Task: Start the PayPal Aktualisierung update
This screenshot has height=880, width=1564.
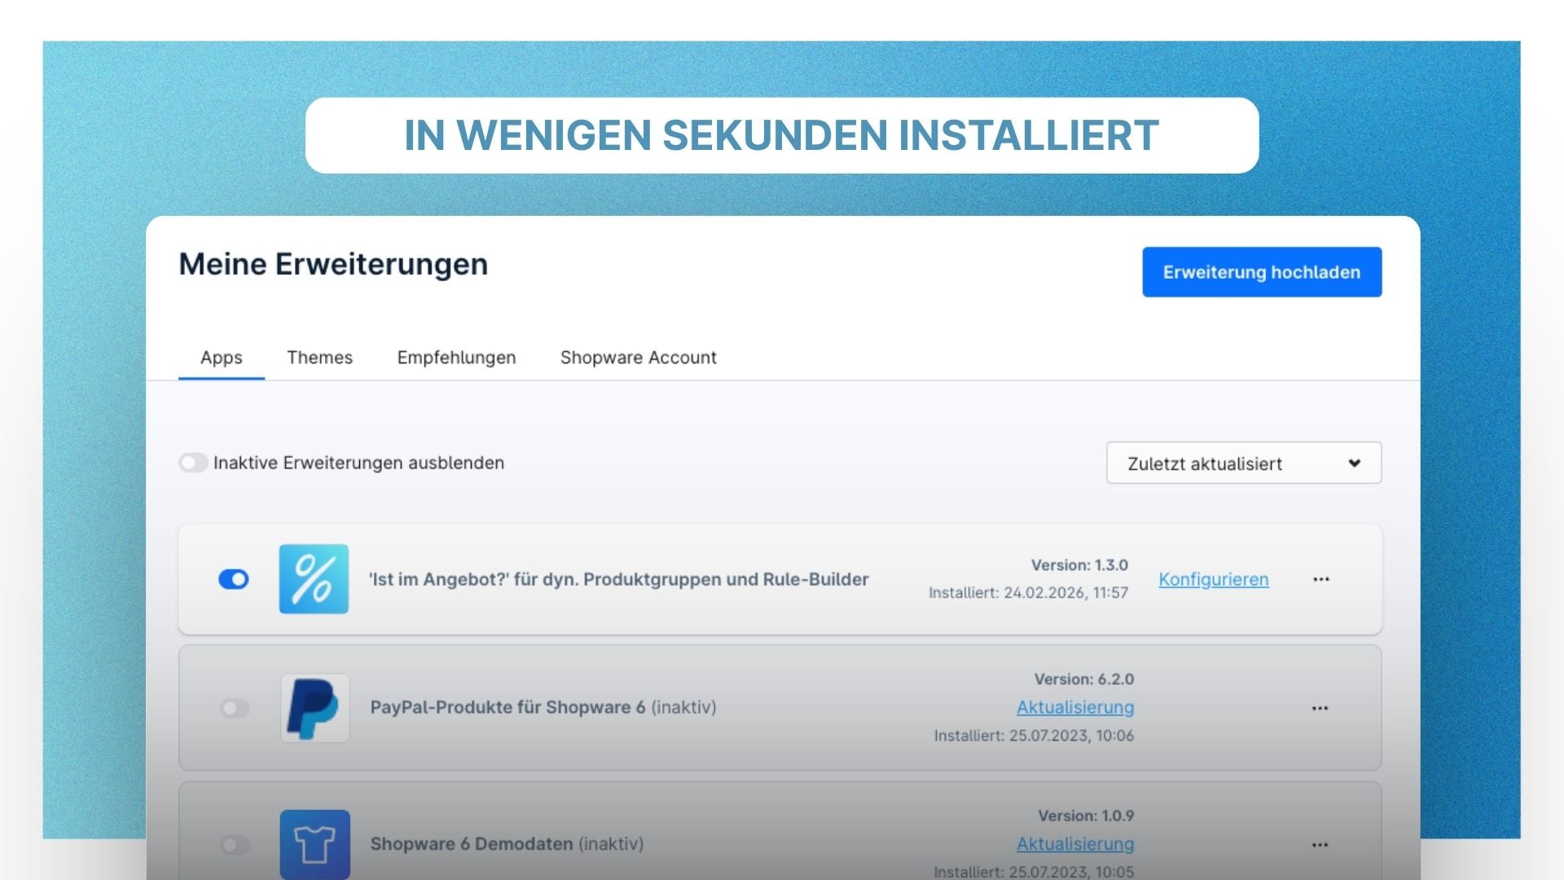Action: tap(1075, 707)
